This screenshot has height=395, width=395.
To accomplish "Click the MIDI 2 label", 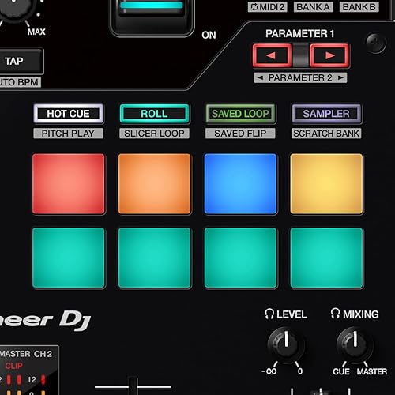I will click(268, 7).
